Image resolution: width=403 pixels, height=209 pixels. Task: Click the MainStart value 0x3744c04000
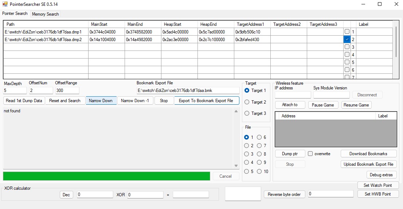[x=106, y=32]
